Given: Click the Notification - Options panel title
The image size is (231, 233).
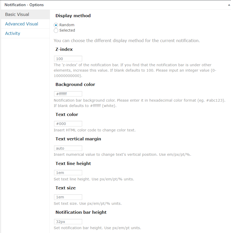Looking at the screenshot, I should (x=24, y=5).
